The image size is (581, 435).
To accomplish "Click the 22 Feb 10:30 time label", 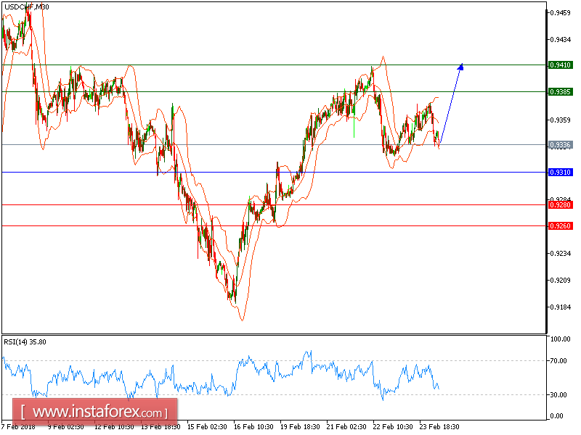I will (393, 427).
